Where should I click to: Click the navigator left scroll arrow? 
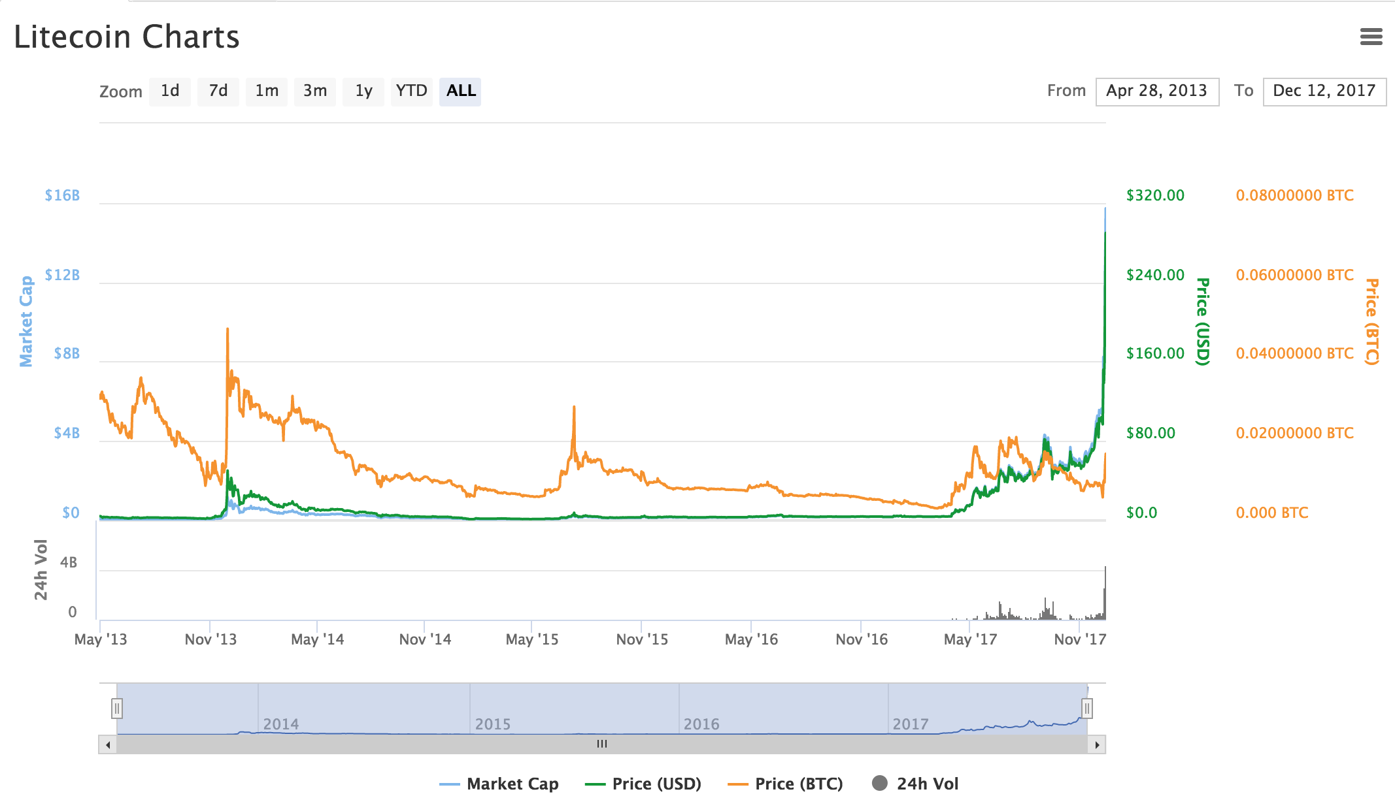pos(108,744)
